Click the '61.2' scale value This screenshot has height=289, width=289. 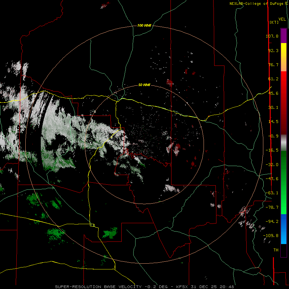click(x=273, y=79)
